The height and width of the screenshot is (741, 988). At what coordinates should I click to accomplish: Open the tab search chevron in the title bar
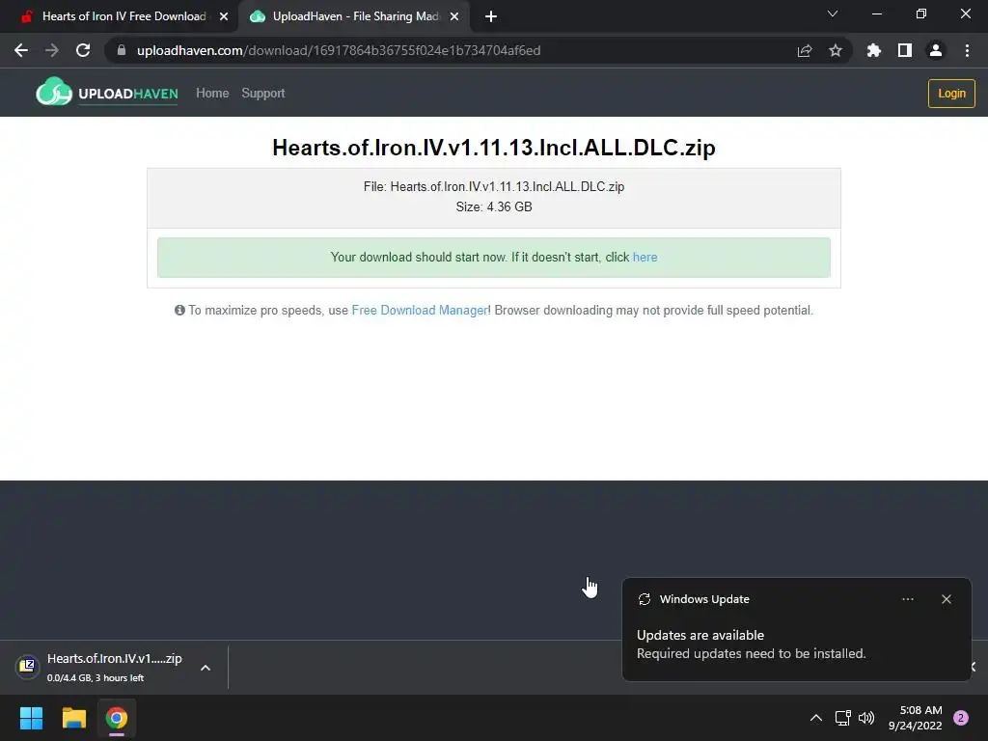tap(833, 14)
